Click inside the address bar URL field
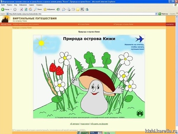The height and width of the screenshot is (134, 178). coord(74,14)
